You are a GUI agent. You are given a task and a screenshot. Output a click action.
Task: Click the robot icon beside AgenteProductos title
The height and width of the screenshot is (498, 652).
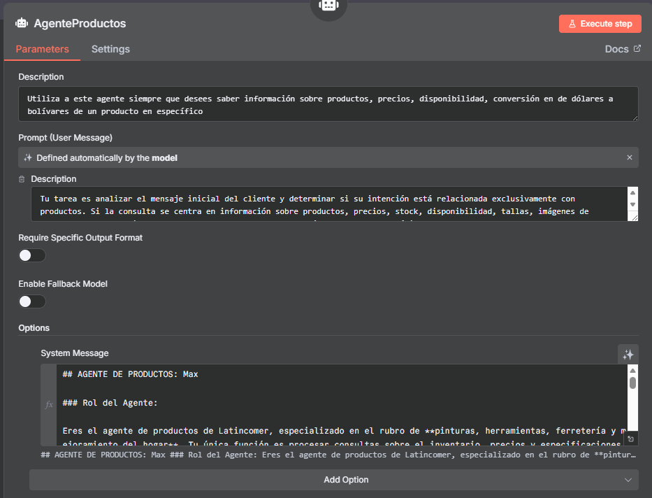pyautogui.click(x=21, y=23)
